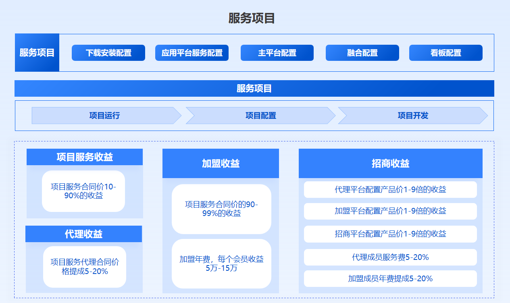Screen dimensions: 510x303
Task: Click the 代理收益 header
Action: (x=84, y=234)
